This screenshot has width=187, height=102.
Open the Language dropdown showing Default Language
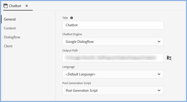(113, 74)
